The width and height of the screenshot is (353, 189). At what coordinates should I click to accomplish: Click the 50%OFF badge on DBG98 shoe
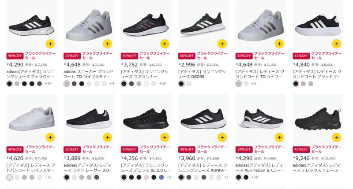tap(187, 56)
